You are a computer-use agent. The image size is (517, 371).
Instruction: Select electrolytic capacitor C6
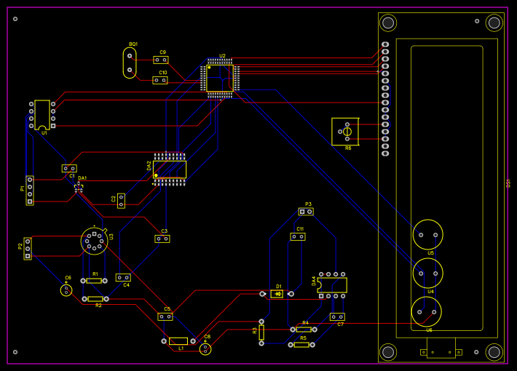66,290
